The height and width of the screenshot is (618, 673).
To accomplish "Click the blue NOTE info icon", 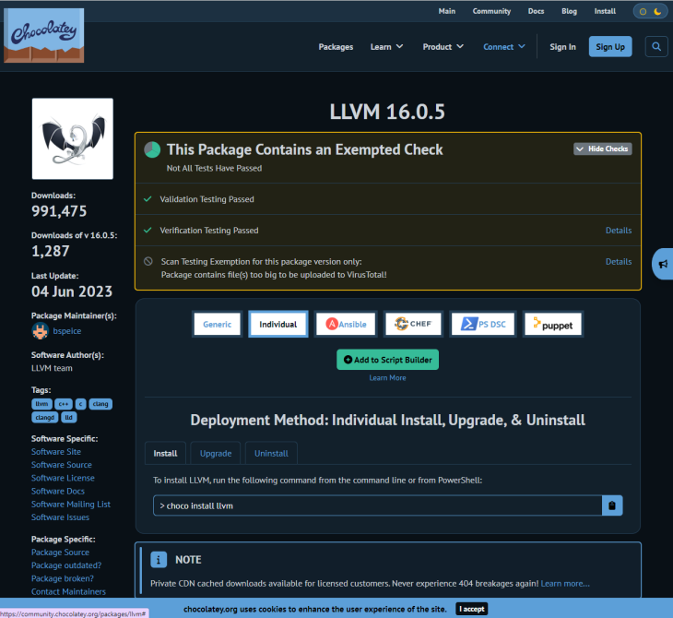I will coord(159,560).
